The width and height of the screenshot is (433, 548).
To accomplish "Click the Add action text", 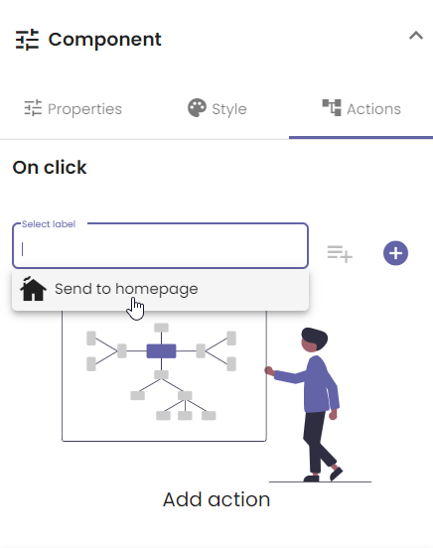I will pos(216,499).
